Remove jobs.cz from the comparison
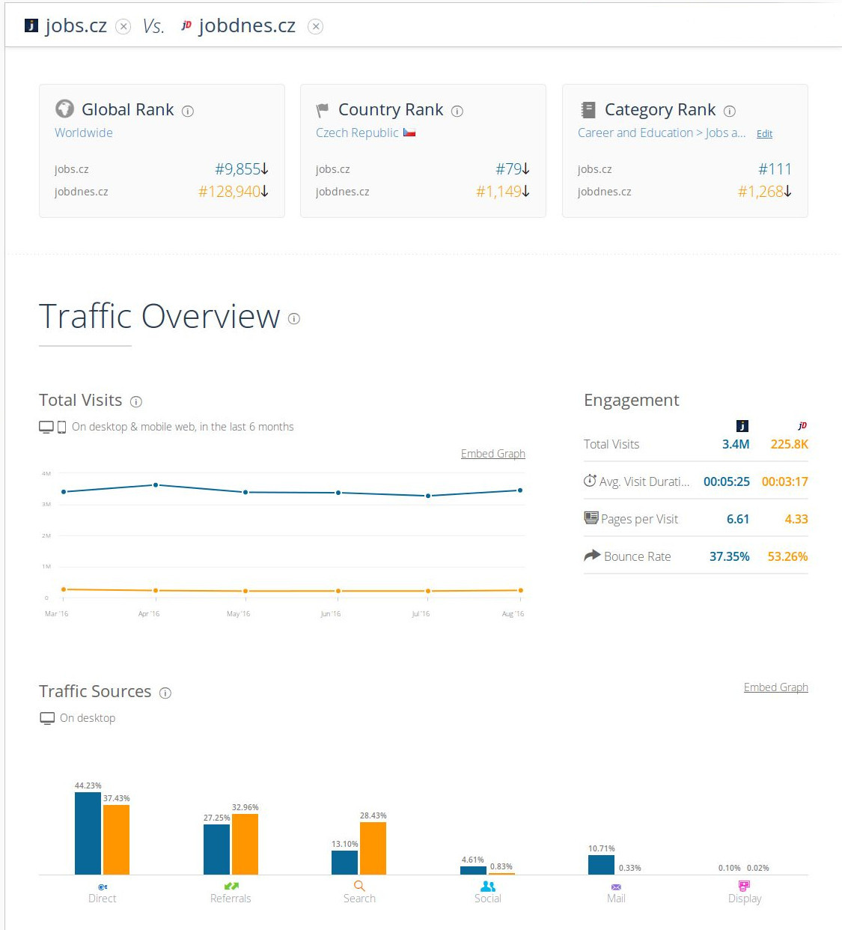Image resolution: width=842 pixels, height=930 pixels. [x=123, y=27]
